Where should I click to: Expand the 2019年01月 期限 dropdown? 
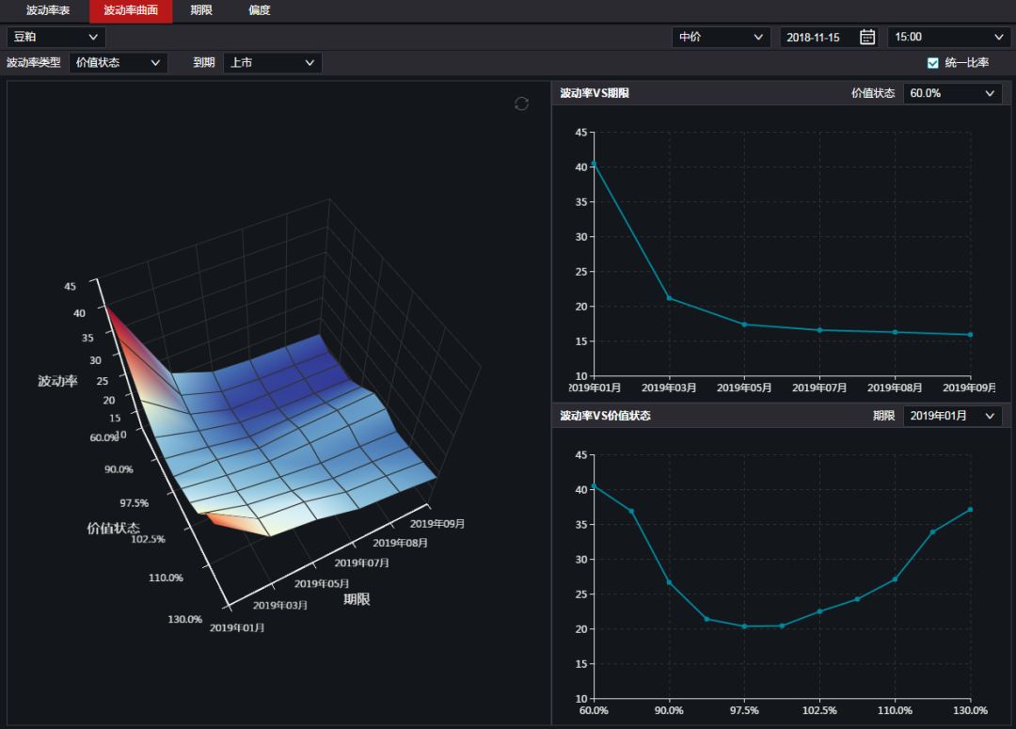(x=952, y=416)
